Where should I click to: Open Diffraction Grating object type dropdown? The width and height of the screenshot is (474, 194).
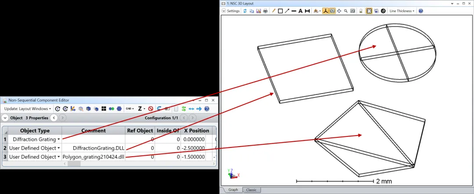click(59, 140)
